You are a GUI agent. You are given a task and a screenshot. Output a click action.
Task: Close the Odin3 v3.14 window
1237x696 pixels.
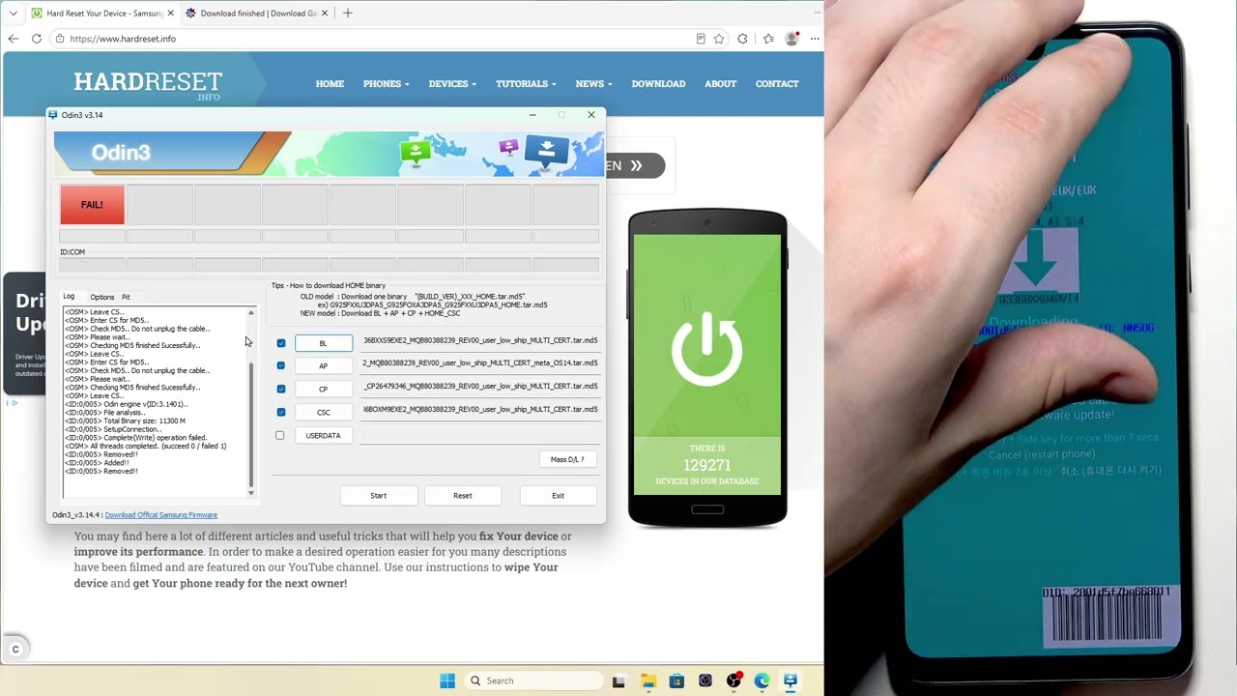coord(591,115)
